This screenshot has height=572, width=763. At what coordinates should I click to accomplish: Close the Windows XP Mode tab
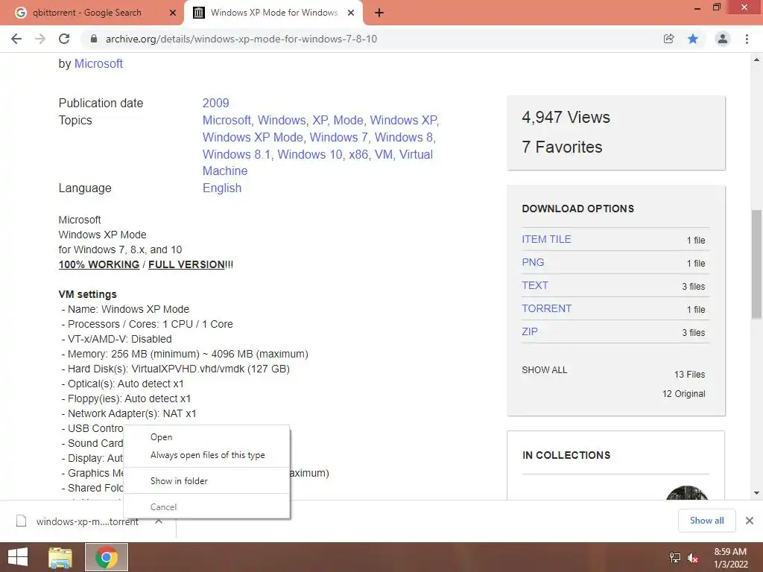(351, 13)
